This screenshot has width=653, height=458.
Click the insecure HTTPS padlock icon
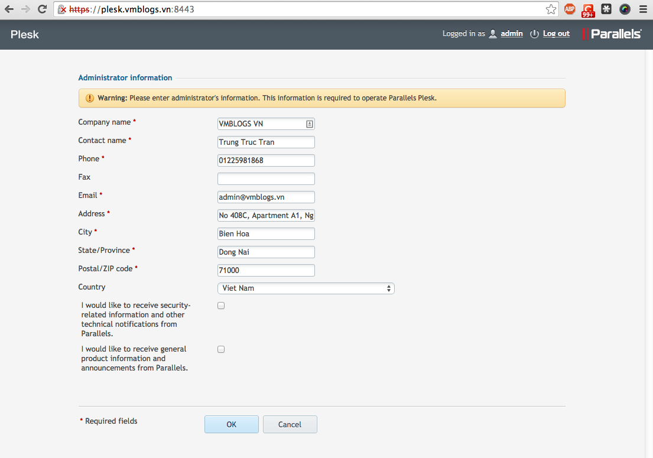61,9
